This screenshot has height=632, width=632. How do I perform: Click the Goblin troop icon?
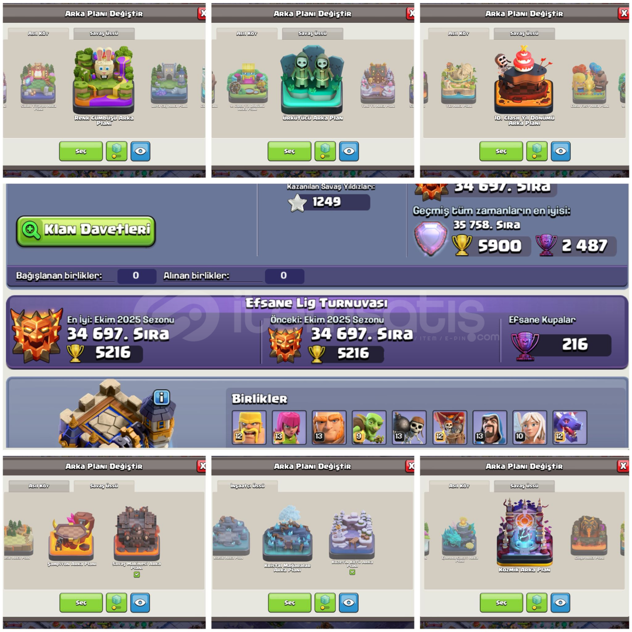coord(369,427)
